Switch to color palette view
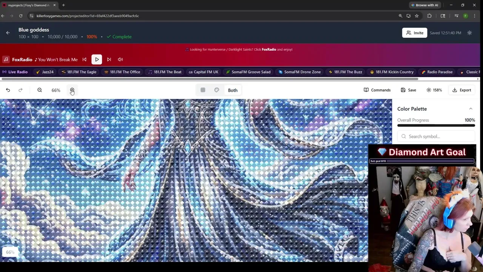This screenshot has width=483, height=272. (x=217, y=90)
